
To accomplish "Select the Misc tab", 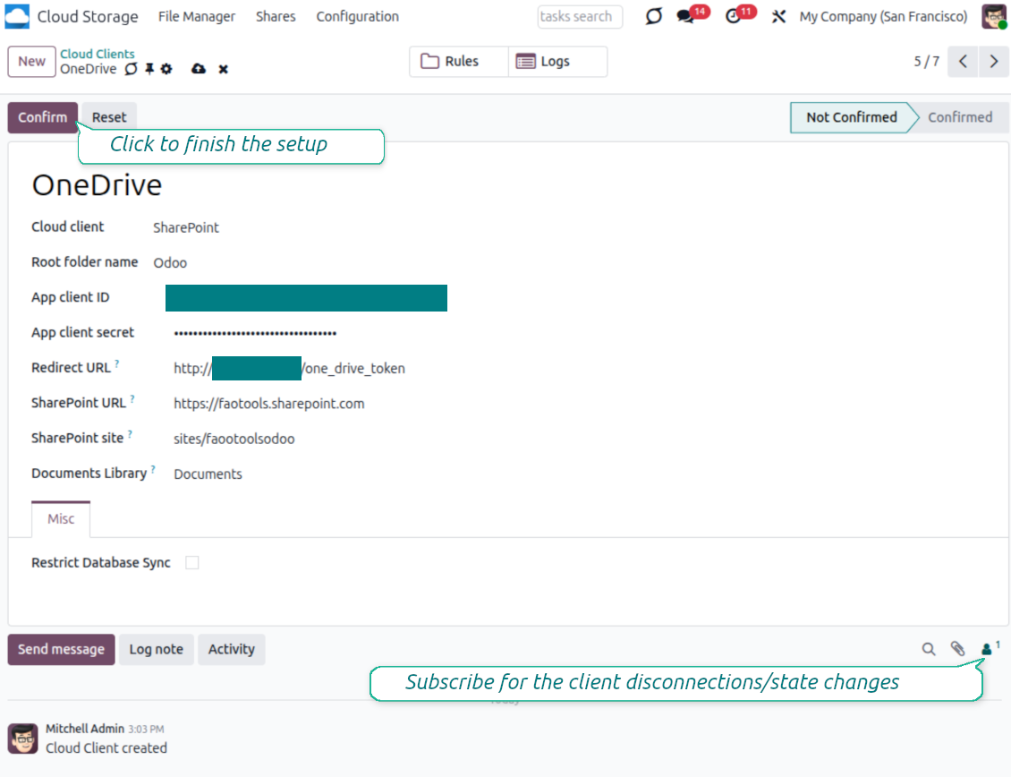I will coord(61,519).
